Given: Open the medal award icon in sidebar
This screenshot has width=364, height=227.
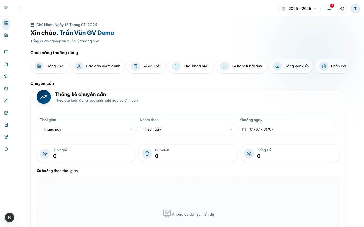Looking at the screenshot, I should click(6, 137).
